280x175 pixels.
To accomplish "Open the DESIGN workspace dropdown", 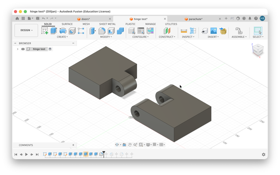I will tap(26, 30).
